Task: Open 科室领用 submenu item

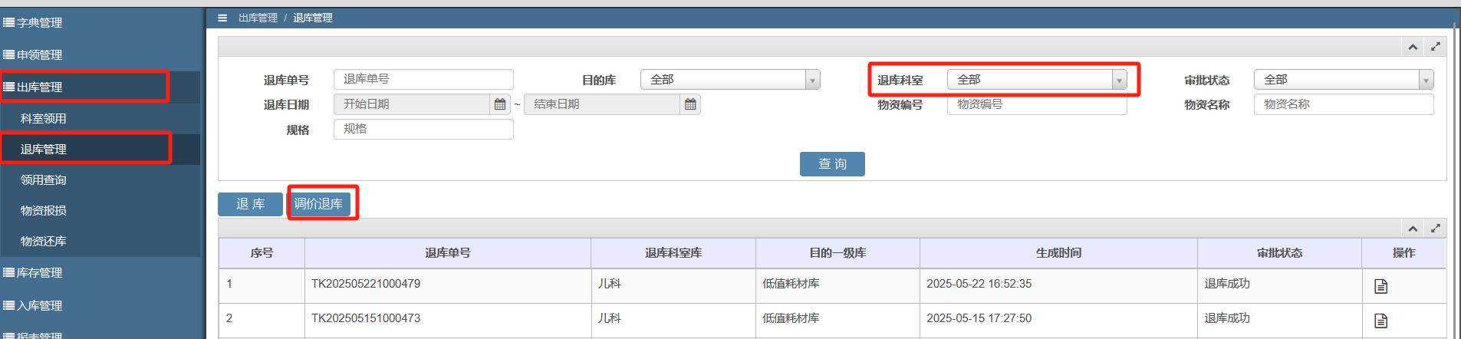Action: 100,118
